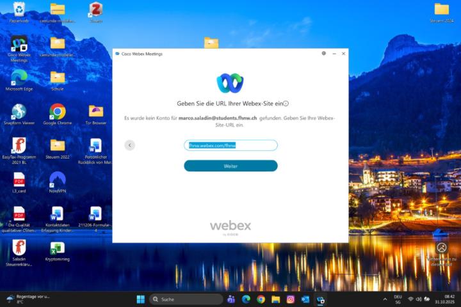Click the Suche taskbar search box
The height and width of the screenshot is (307, 461).
pos(186,299)
